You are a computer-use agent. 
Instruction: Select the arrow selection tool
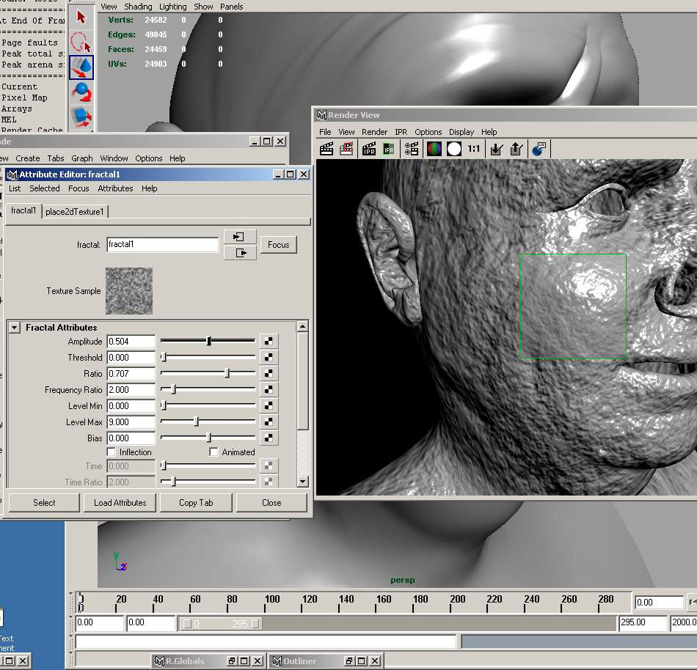(x=81, y=17)
